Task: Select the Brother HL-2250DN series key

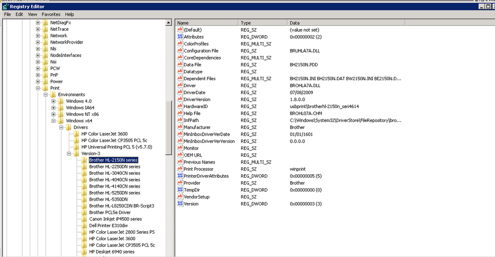Action: (x=115, y=167)
